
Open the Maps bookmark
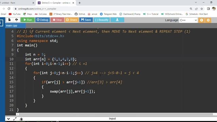(28, 14)
